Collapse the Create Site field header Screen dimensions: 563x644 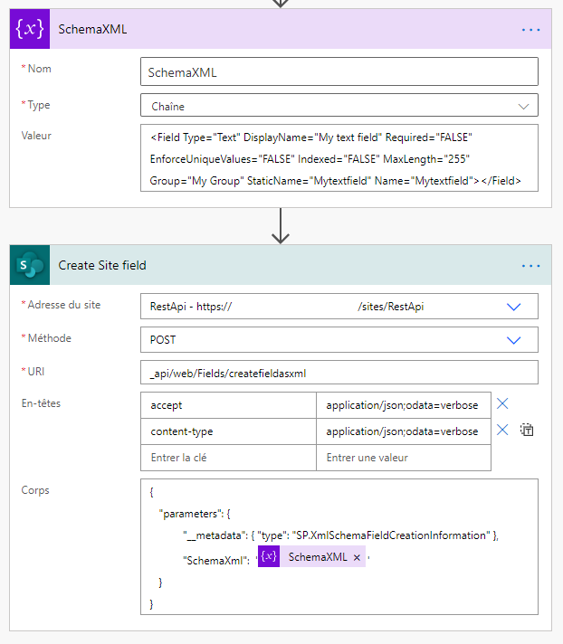(x=281, y=265)
